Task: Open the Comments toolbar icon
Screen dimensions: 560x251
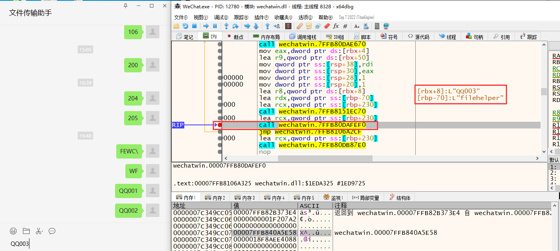Action: pos(309,26)
